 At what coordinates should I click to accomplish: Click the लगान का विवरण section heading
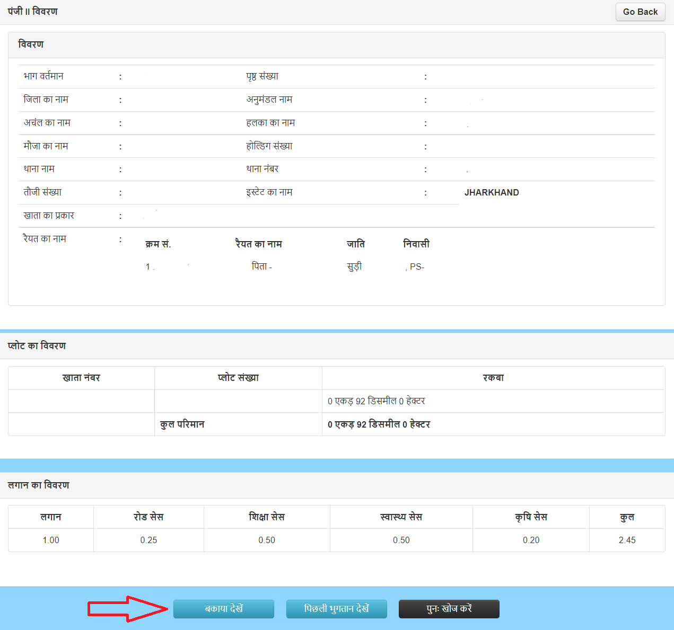coord(38,485)
